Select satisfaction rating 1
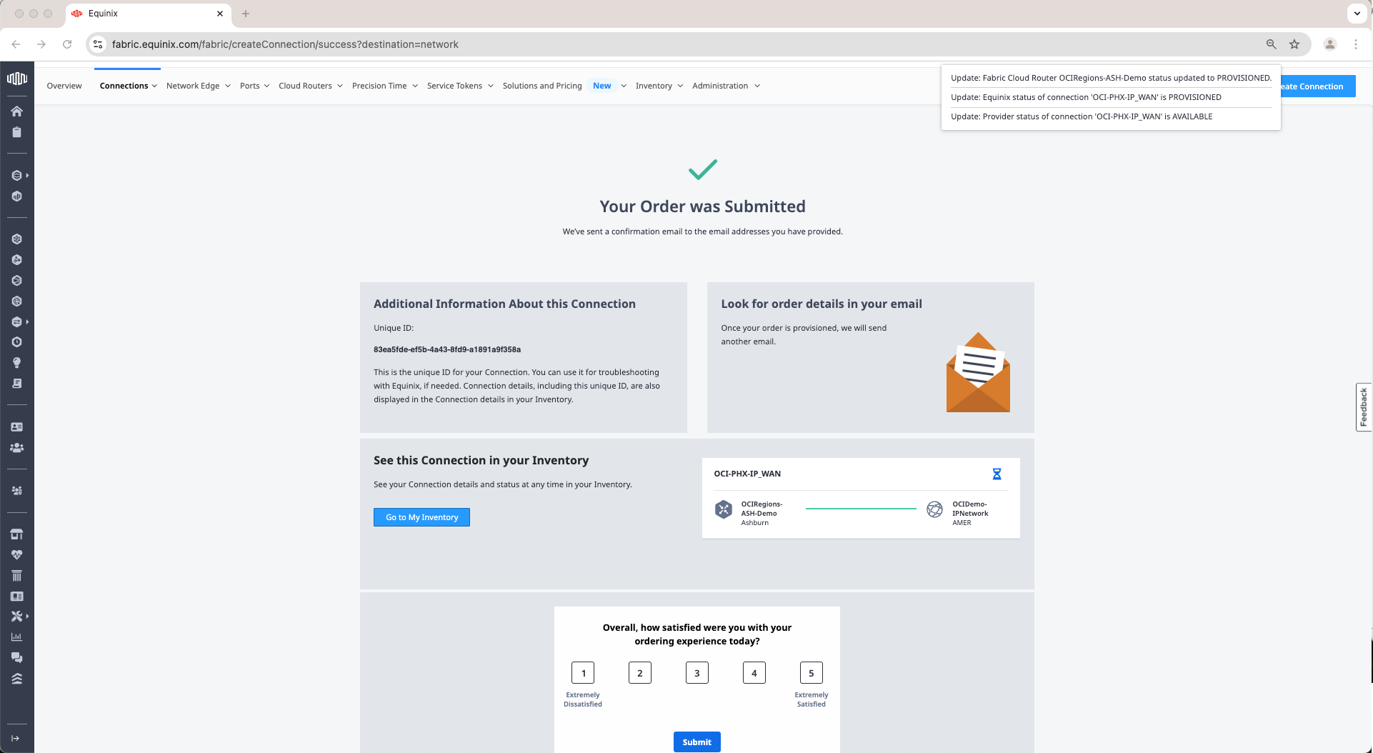The image size is (1373, 753). pyautogui.click(x=583, y=673)
